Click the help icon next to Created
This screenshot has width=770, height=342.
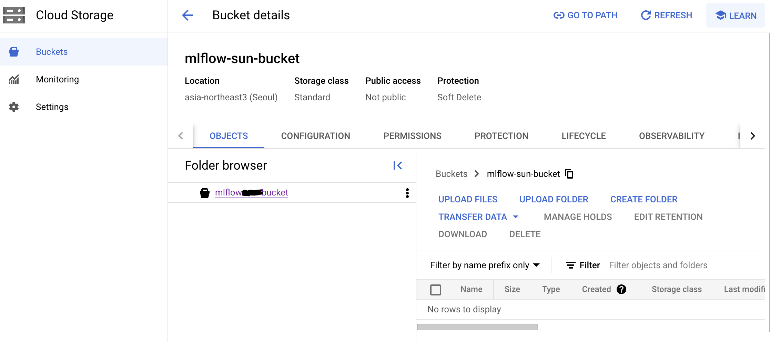[x=621, y=289]
